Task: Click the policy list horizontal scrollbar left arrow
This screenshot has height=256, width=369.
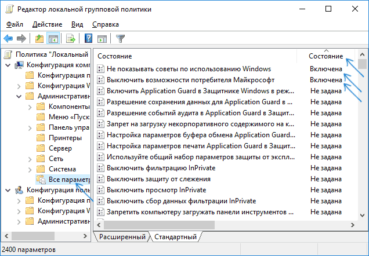Action: point(99,225)
